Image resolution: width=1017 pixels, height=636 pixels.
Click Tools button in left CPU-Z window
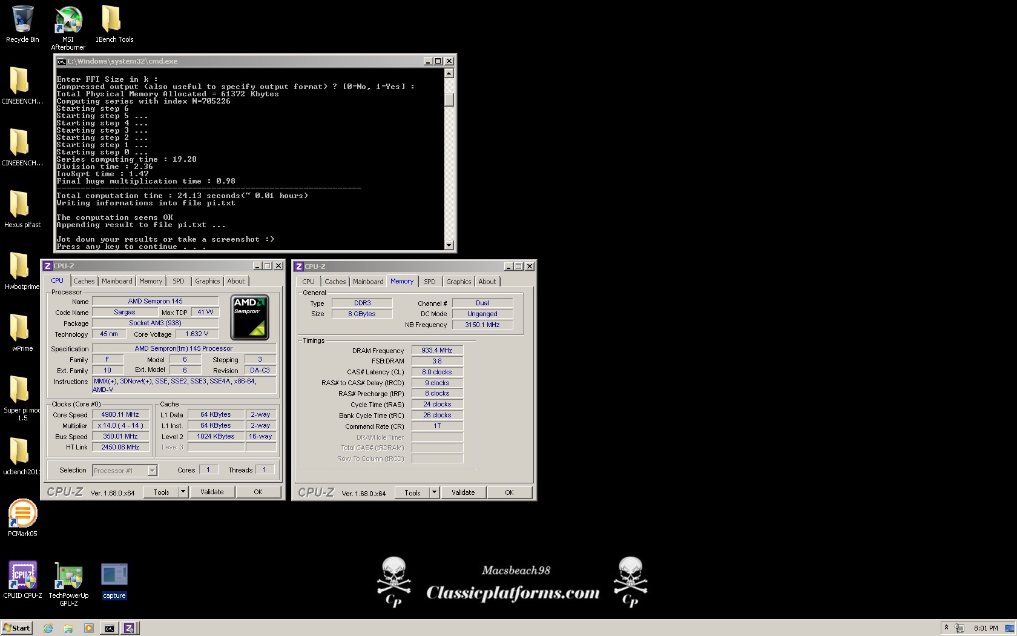click(x=161, y=492)
